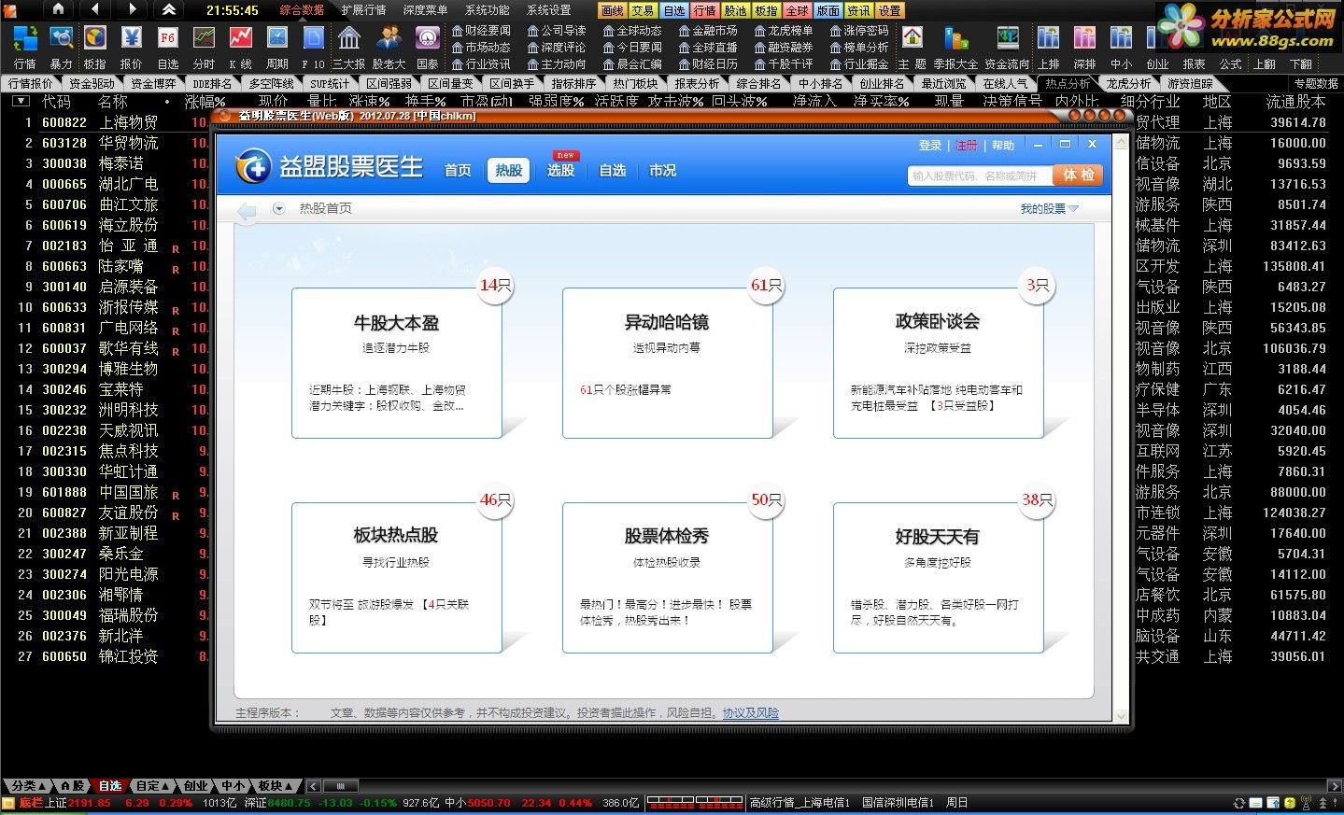Click the 财经要闻 news link
This screenshot has height=815, width=1344.
point(481,30)
